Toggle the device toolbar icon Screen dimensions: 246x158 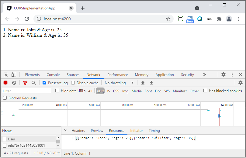click(14, 75)
